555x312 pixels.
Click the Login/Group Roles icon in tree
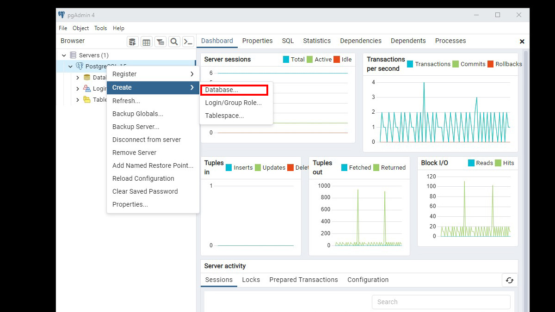pos(87,89)
